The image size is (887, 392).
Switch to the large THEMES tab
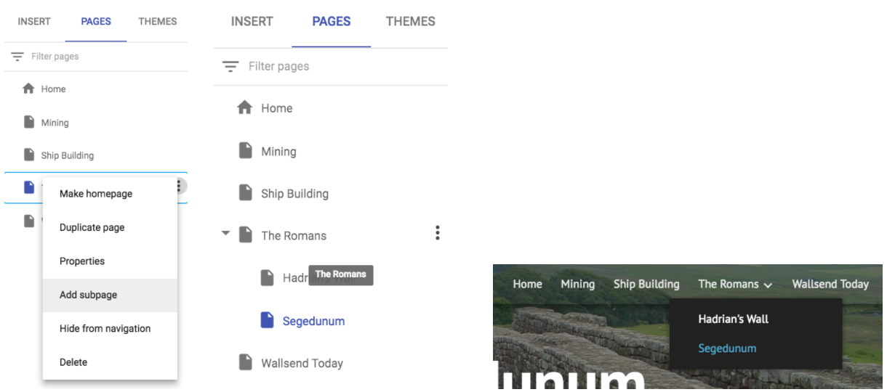pyautogui.click(x=411, y=22)
